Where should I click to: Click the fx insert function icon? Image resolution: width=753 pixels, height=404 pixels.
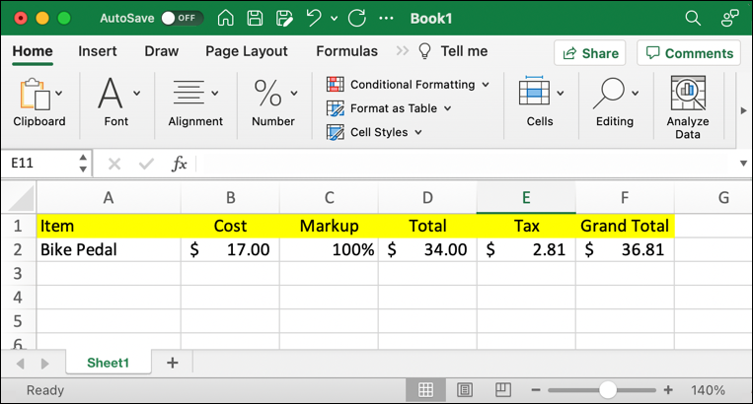[x=180, y=164]
